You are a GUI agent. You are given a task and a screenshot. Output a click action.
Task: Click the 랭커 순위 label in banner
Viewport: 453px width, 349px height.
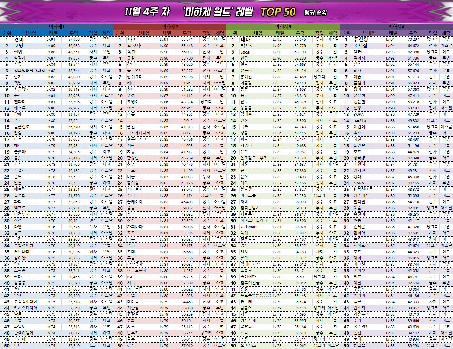point(315,13)
